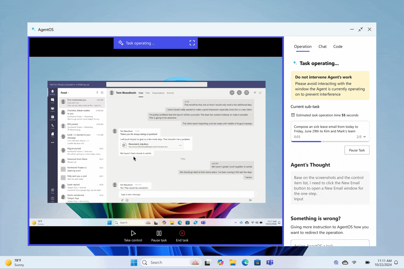Click the feed filter icon

pos(97,93)
